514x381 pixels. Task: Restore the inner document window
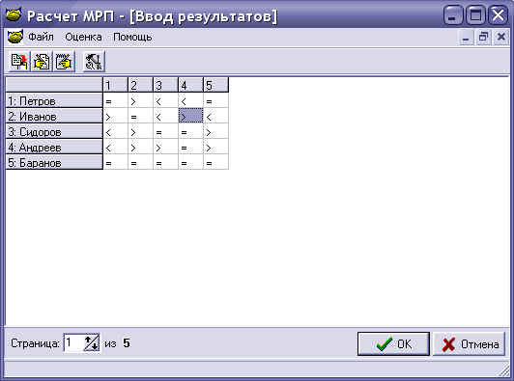click(x=483, y=38)
